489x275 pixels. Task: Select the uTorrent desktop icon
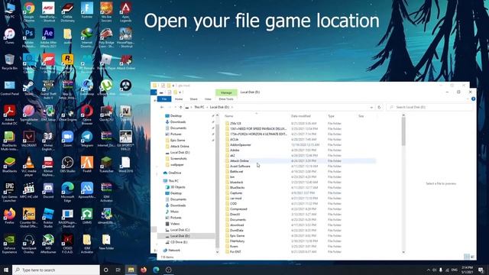tap(106, 88)
